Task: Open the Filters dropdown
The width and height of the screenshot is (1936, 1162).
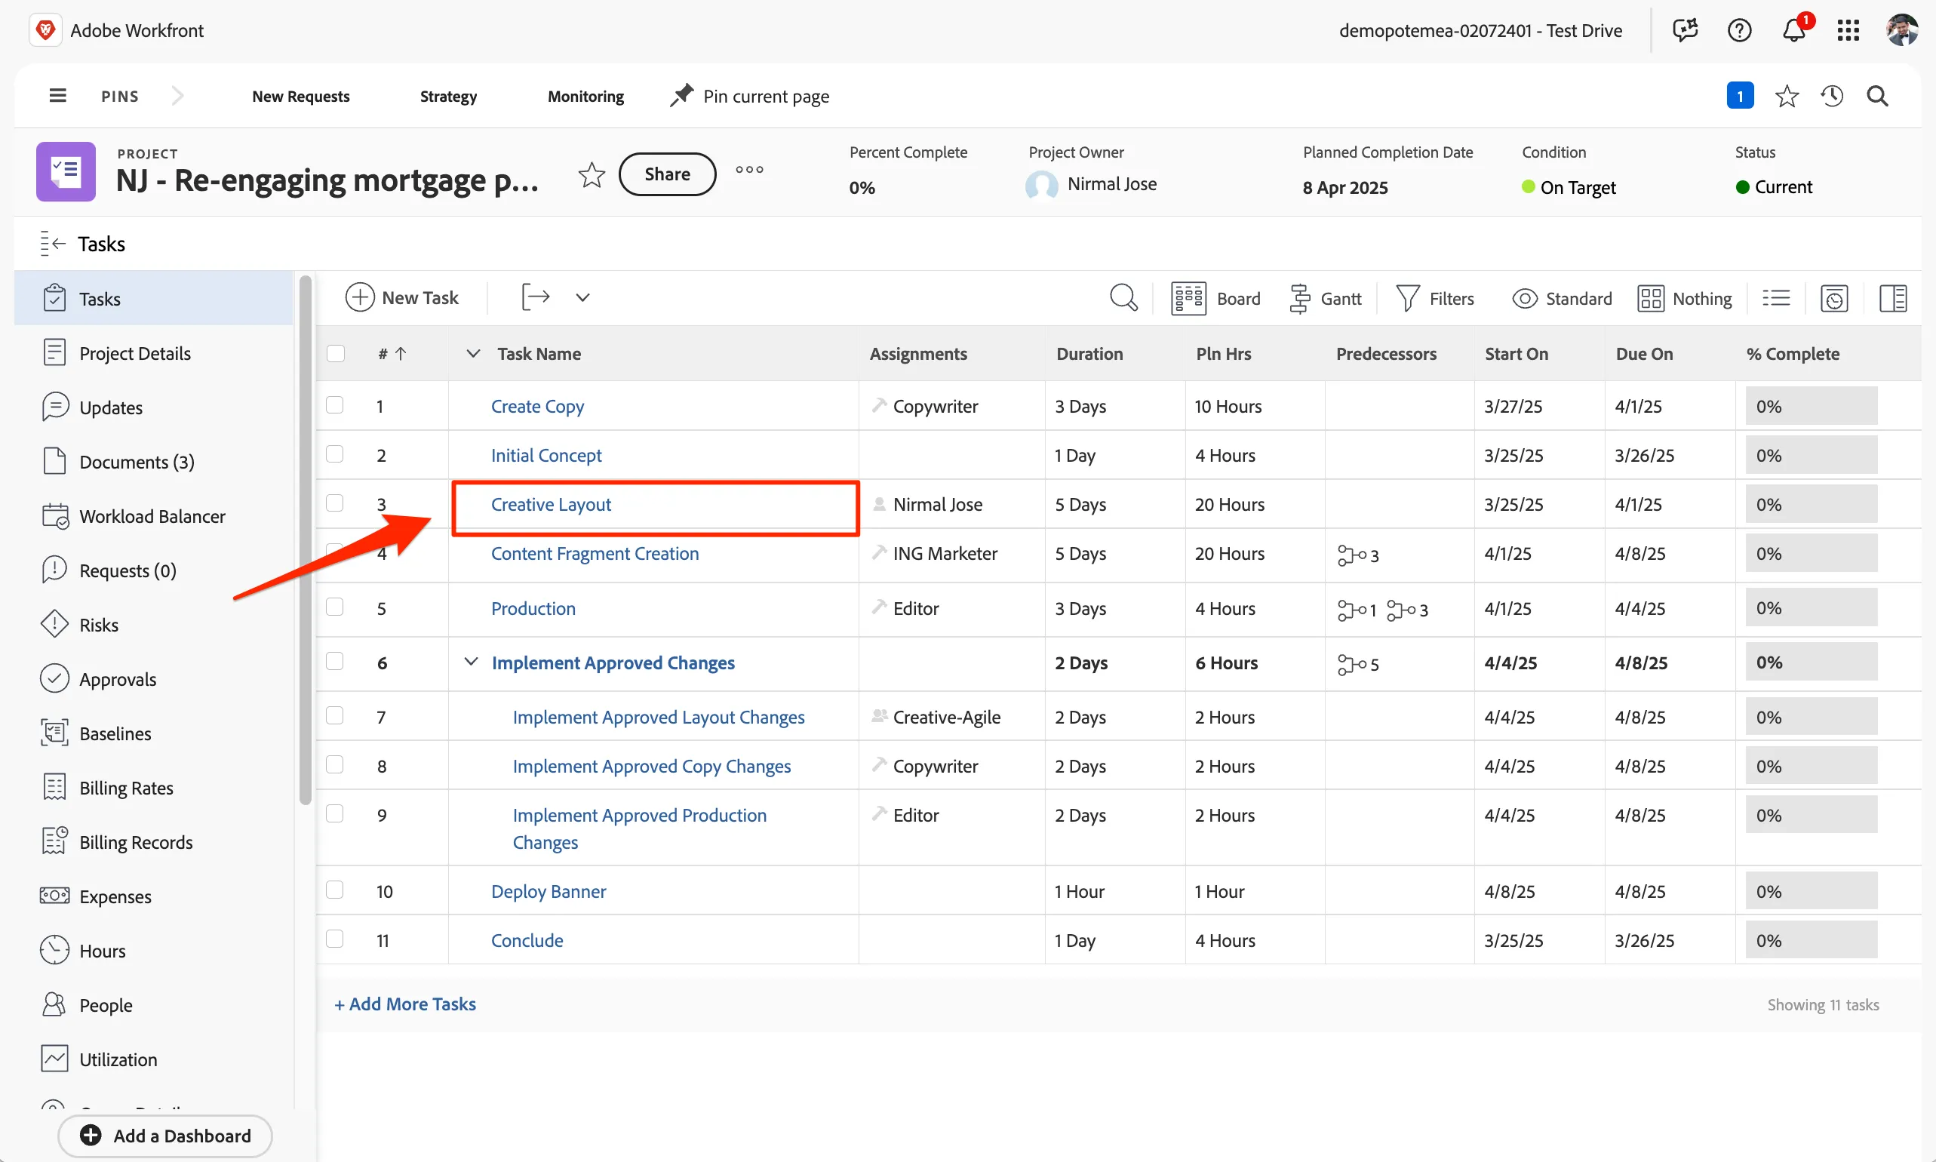Action: [x=1435, y=298]
